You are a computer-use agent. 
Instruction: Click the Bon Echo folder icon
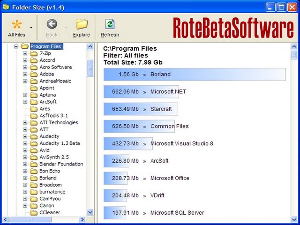pos(34,171)
